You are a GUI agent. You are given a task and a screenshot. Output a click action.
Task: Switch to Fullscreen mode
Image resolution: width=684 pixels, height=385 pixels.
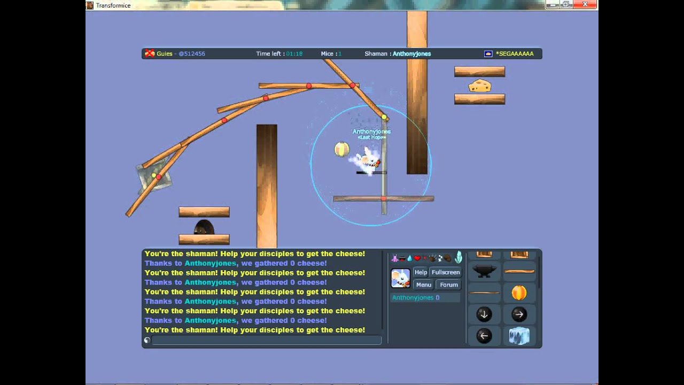click(446, 272)
